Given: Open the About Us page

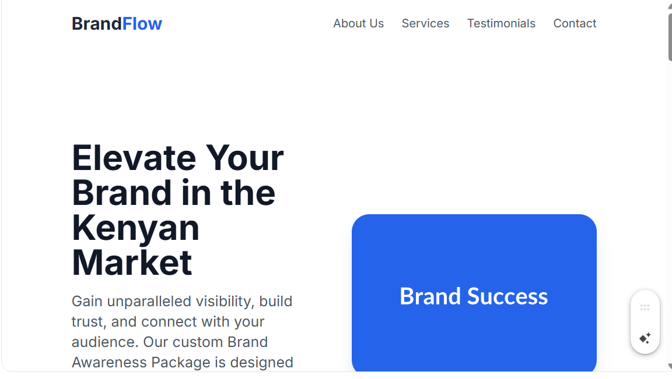Looking at the screenshot, I should (358, 23).
